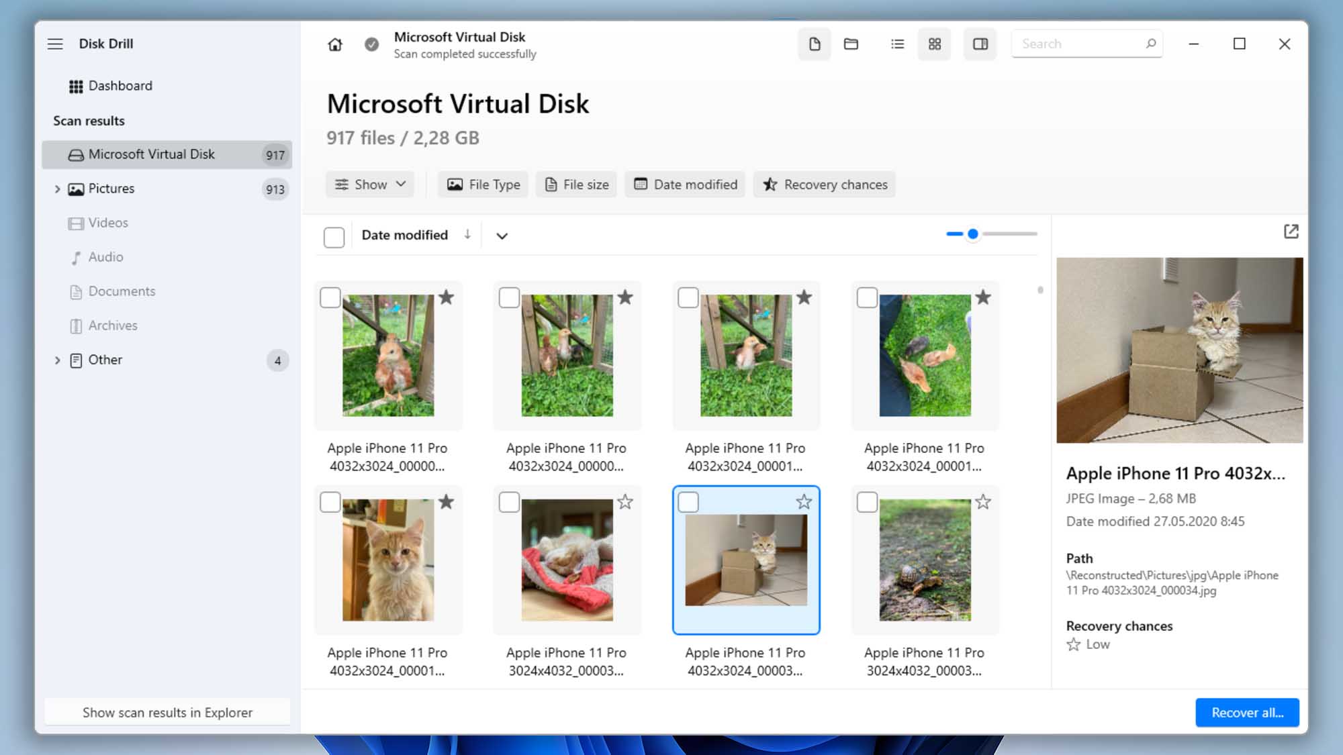Open sort options chevron dropdown
1343x755 pixels.
pos(502,236)
